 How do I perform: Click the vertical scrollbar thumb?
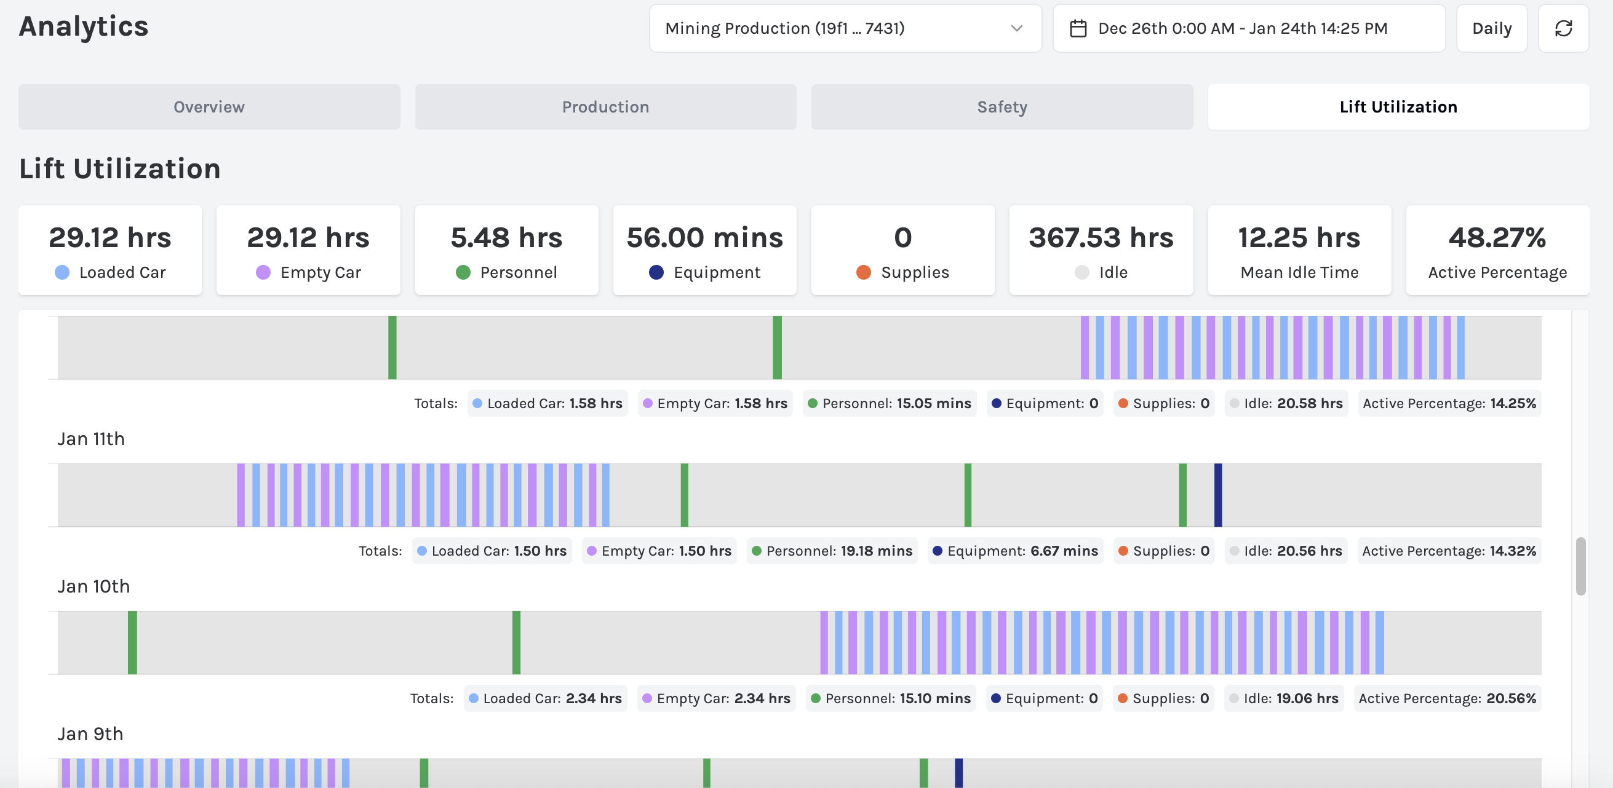[1580, 566]
